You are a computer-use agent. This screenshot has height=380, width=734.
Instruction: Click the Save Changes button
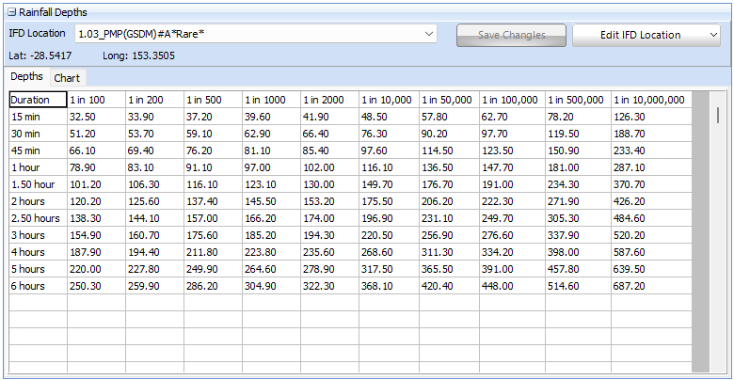(x=512, y=35)
